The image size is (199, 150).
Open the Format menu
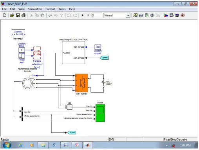point(50,9)
